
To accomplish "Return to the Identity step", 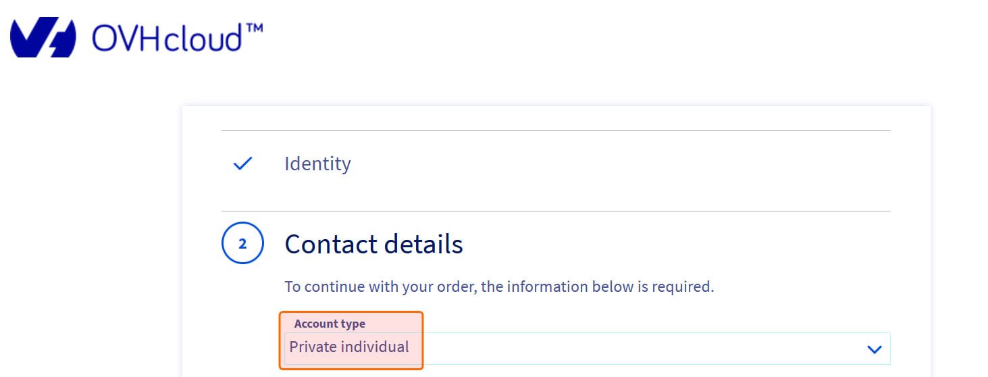I will 317,164.
